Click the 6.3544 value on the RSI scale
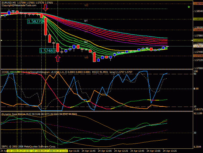Screen dimensions: 203x153 197,147
